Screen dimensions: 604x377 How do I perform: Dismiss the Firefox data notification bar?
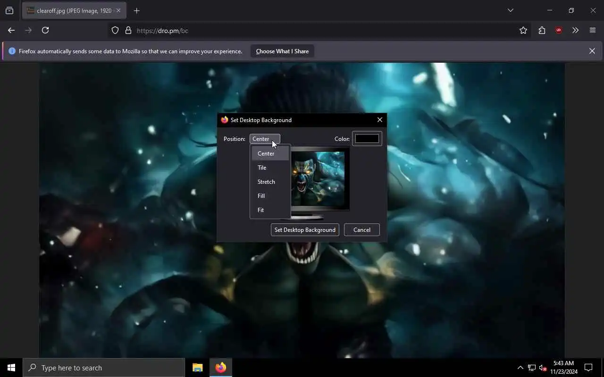pyautogui.click(x=592, y=51)
